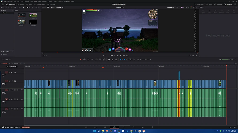Toggle loop playback
The height and width of the screenshot is (133, 238).
pyautogui.click(x=127, y=56)
